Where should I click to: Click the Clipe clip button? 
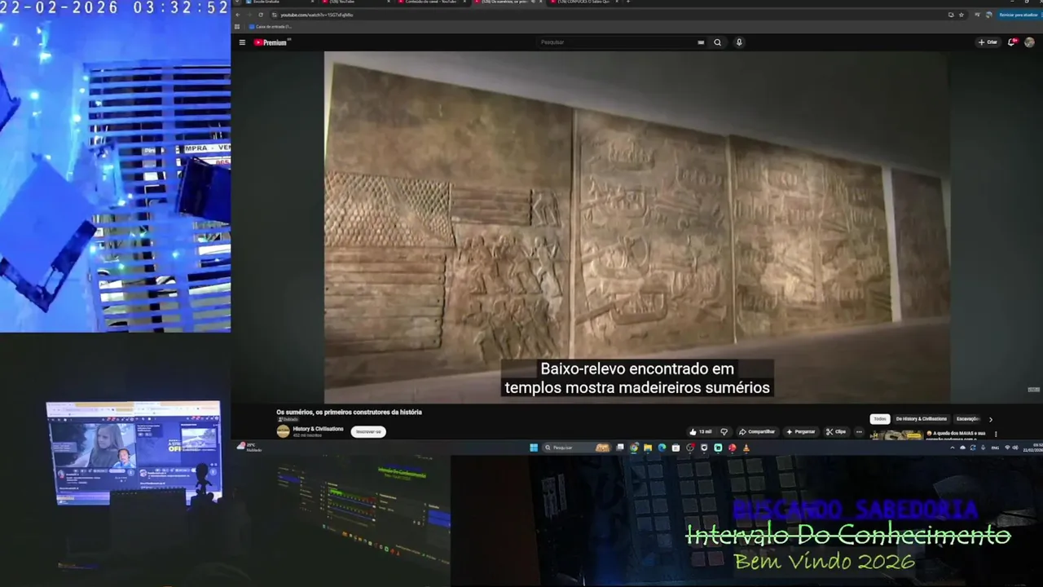[x=836, y=431]
